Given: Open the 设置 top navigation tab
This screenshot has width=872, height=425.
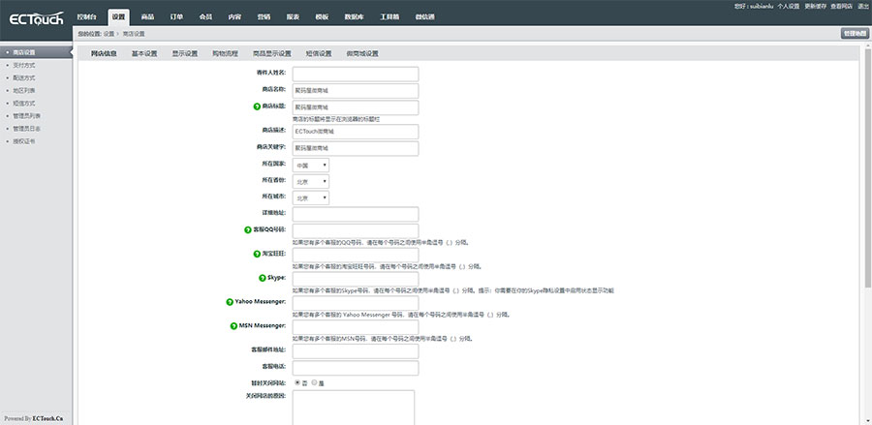Looking at the screenshot, I should click(x=118, y=17).
